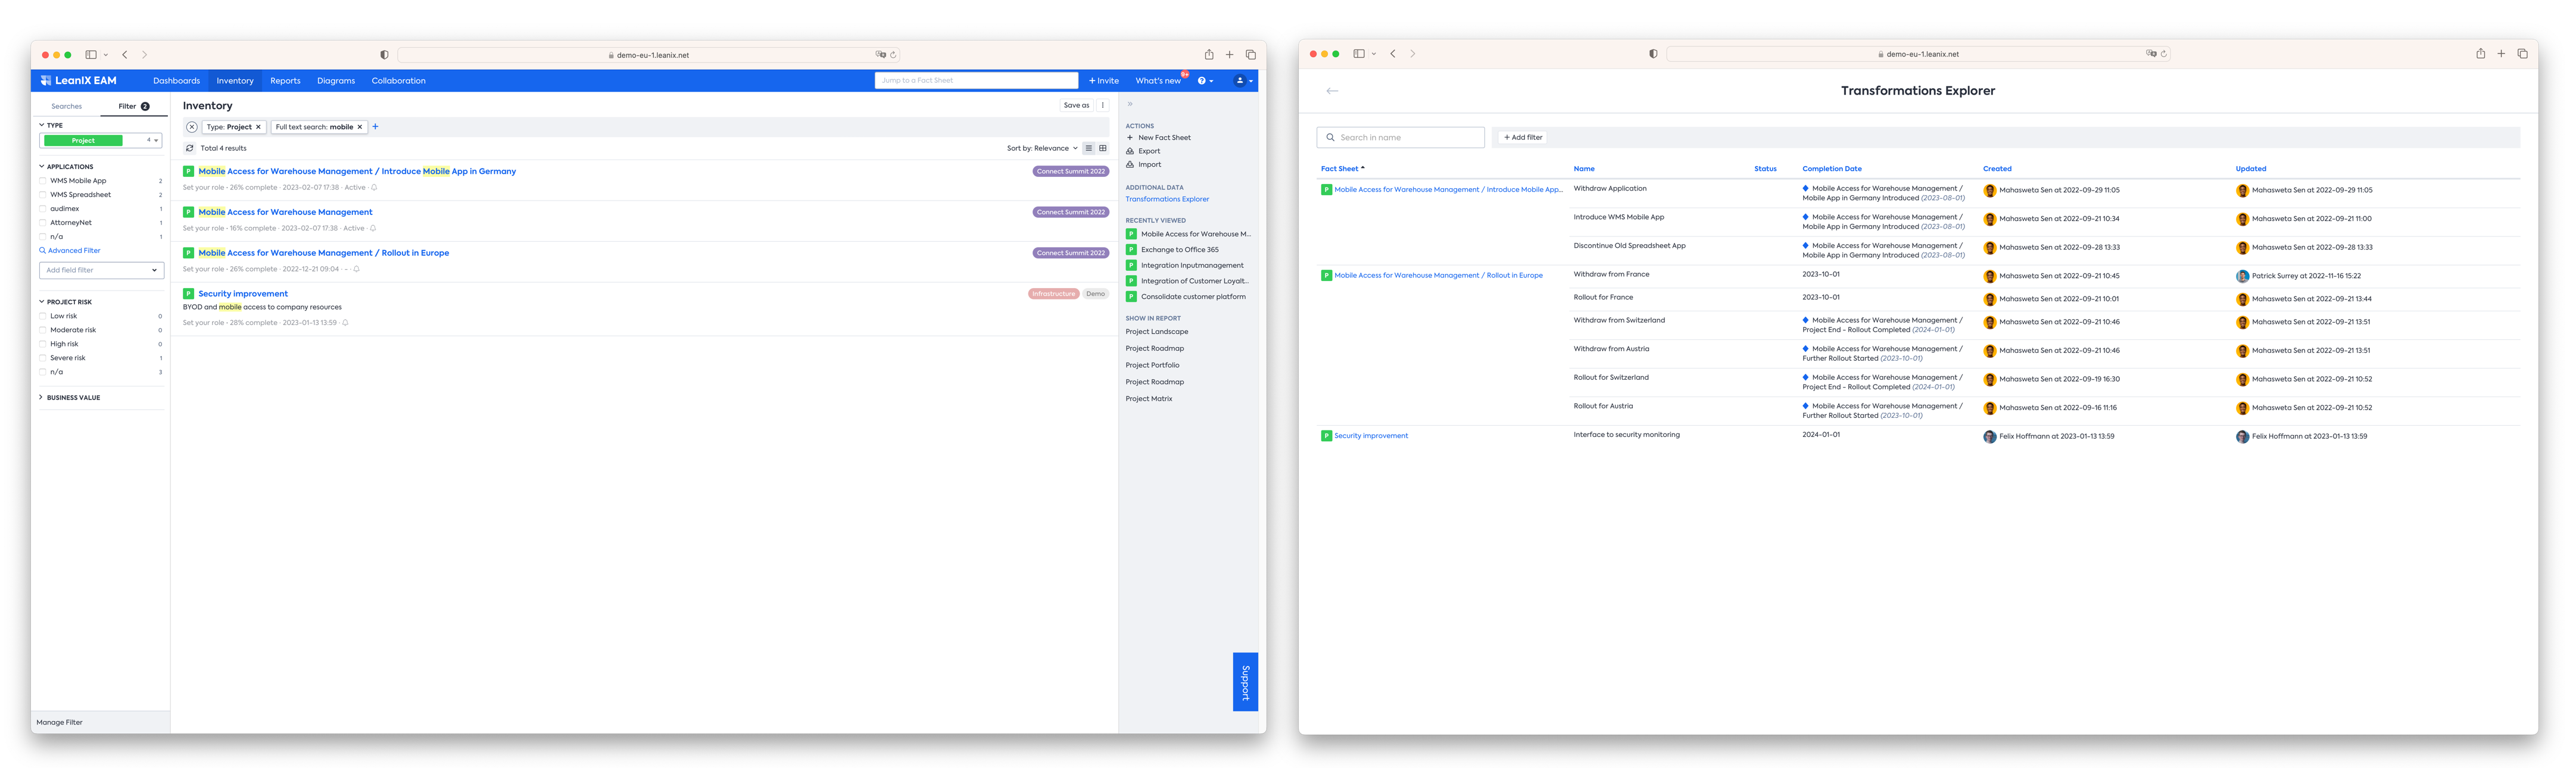The width and height of the screenshot is (2576, 768).
Task: Add a new filter with the plus icon
Action: (x=375, y=127)
